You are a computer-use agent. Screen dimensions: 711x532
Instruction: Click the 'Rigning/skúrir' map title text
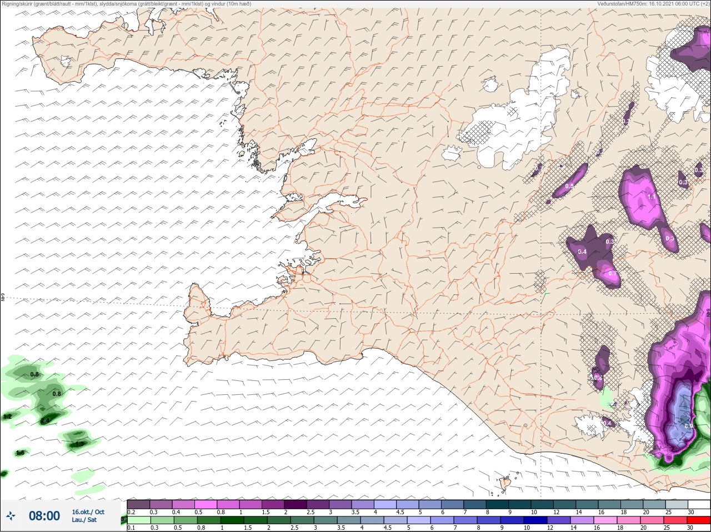pyautogui.click(x=21, y=4)
